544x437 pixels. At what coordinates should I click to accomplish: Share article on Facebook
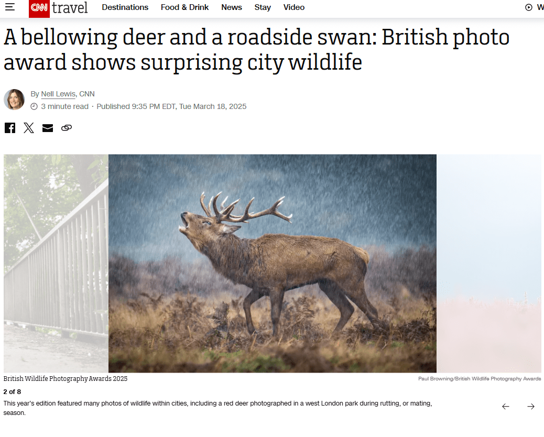click(10, 128)
